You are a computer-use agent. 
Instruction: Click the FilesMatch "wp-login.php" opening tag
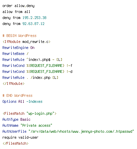tap(30, 113)
